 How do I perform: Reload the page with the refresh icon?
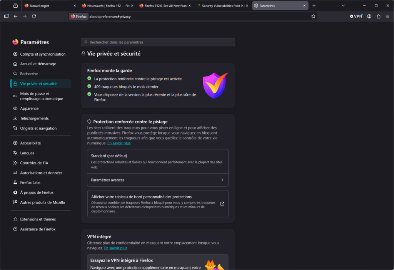point(34,16)
